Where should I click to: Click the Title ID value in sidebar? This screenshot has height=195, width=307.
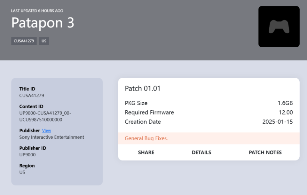pyautogui.click(x=32, y=95)
